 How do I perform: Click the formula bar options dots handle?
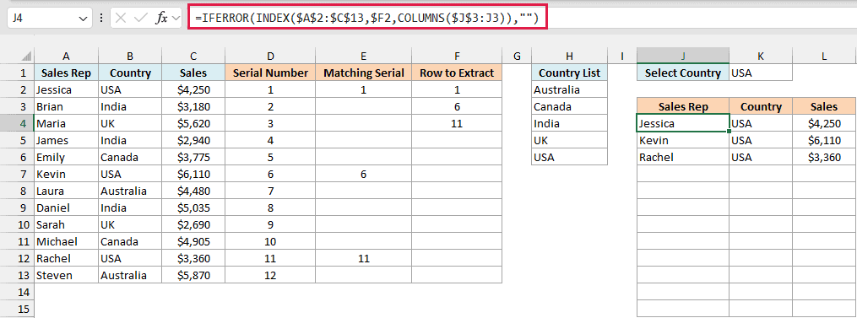(101, 18)
